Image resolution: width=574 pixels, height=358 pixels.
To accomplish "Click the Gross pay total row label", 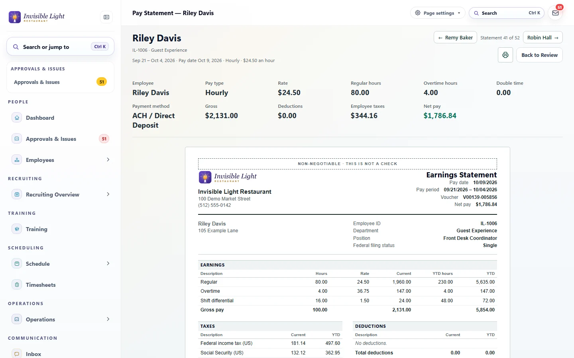I will click(x=212, y=310).
